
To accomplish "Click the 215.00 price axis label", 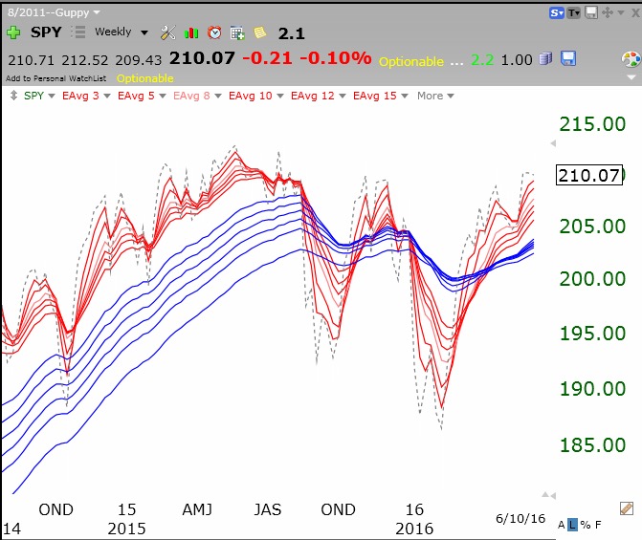I will (x=592, y=124).
